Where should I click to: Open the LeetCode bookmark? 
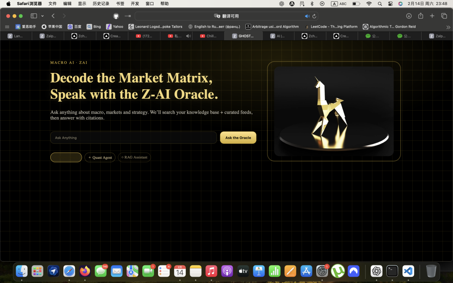coord(331,26)
